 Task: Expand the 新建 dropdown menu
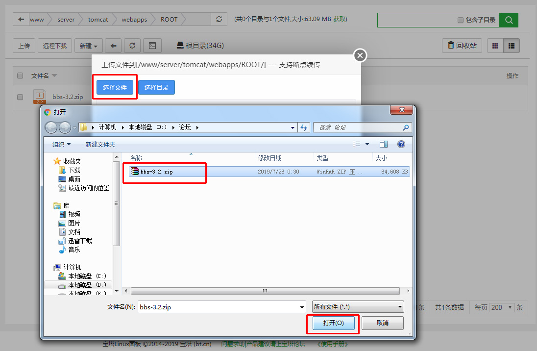click(x=88, y=46)
